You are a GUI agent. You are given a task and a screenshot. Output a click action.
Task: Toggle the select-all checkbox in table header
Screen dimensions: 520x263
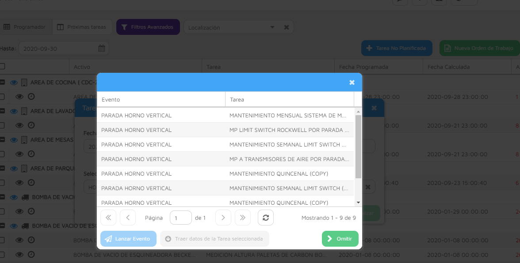pos(2,66)
